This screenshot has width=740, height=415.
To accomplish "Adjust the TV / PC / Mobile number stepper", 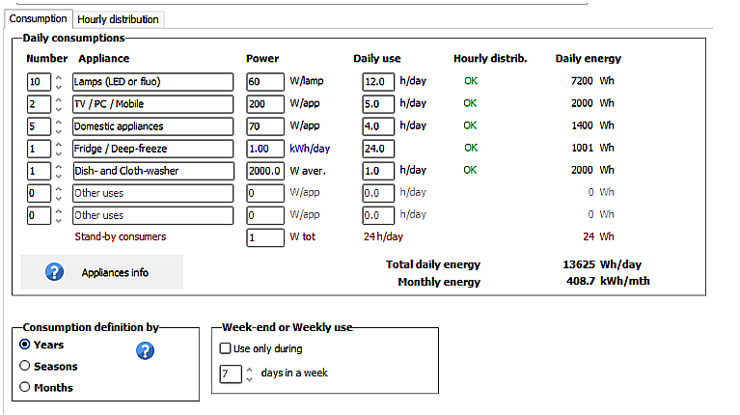I will 58,104.
